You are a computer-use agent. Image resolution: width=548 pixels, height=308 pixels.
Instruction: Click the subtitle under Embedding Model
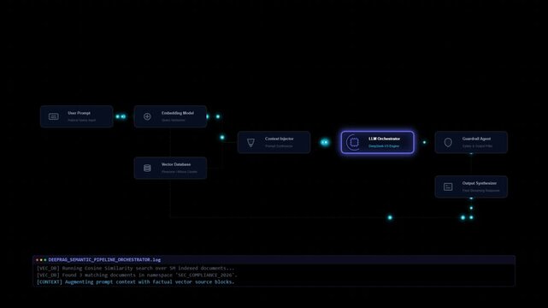(x=174, y=121)
